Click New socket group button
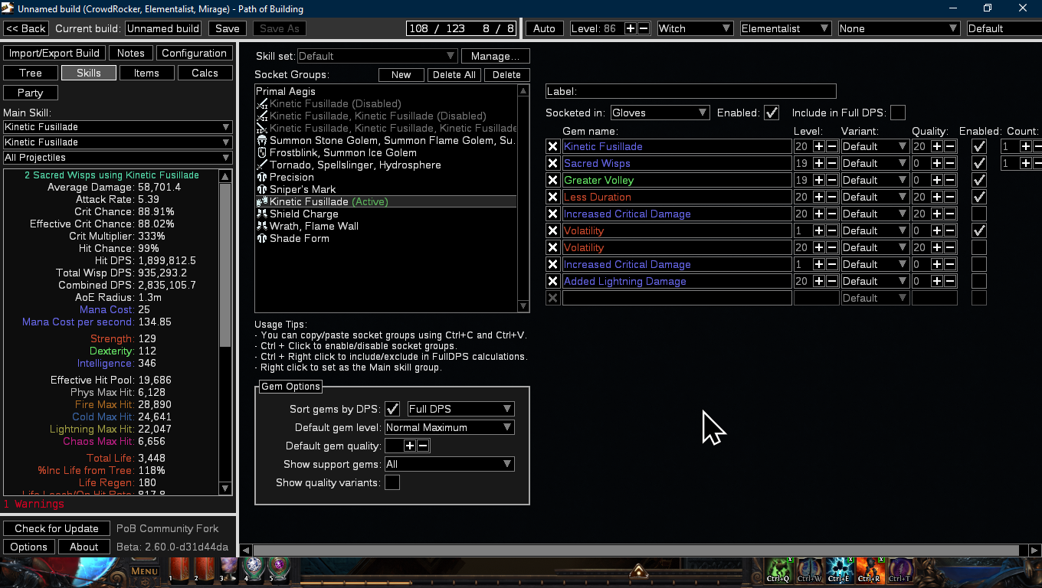Image resolution: width=1042 pixels, height=588 pixels. (x=401, y=74)
